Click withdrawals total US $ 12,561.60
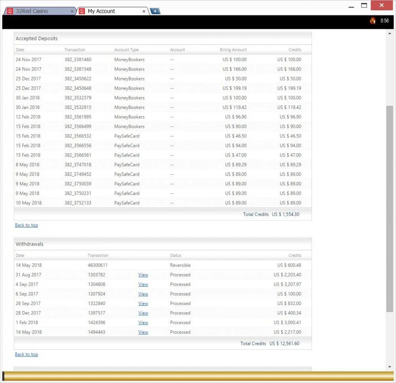Viewport: 396px width, 383px height. coord(284,343)
